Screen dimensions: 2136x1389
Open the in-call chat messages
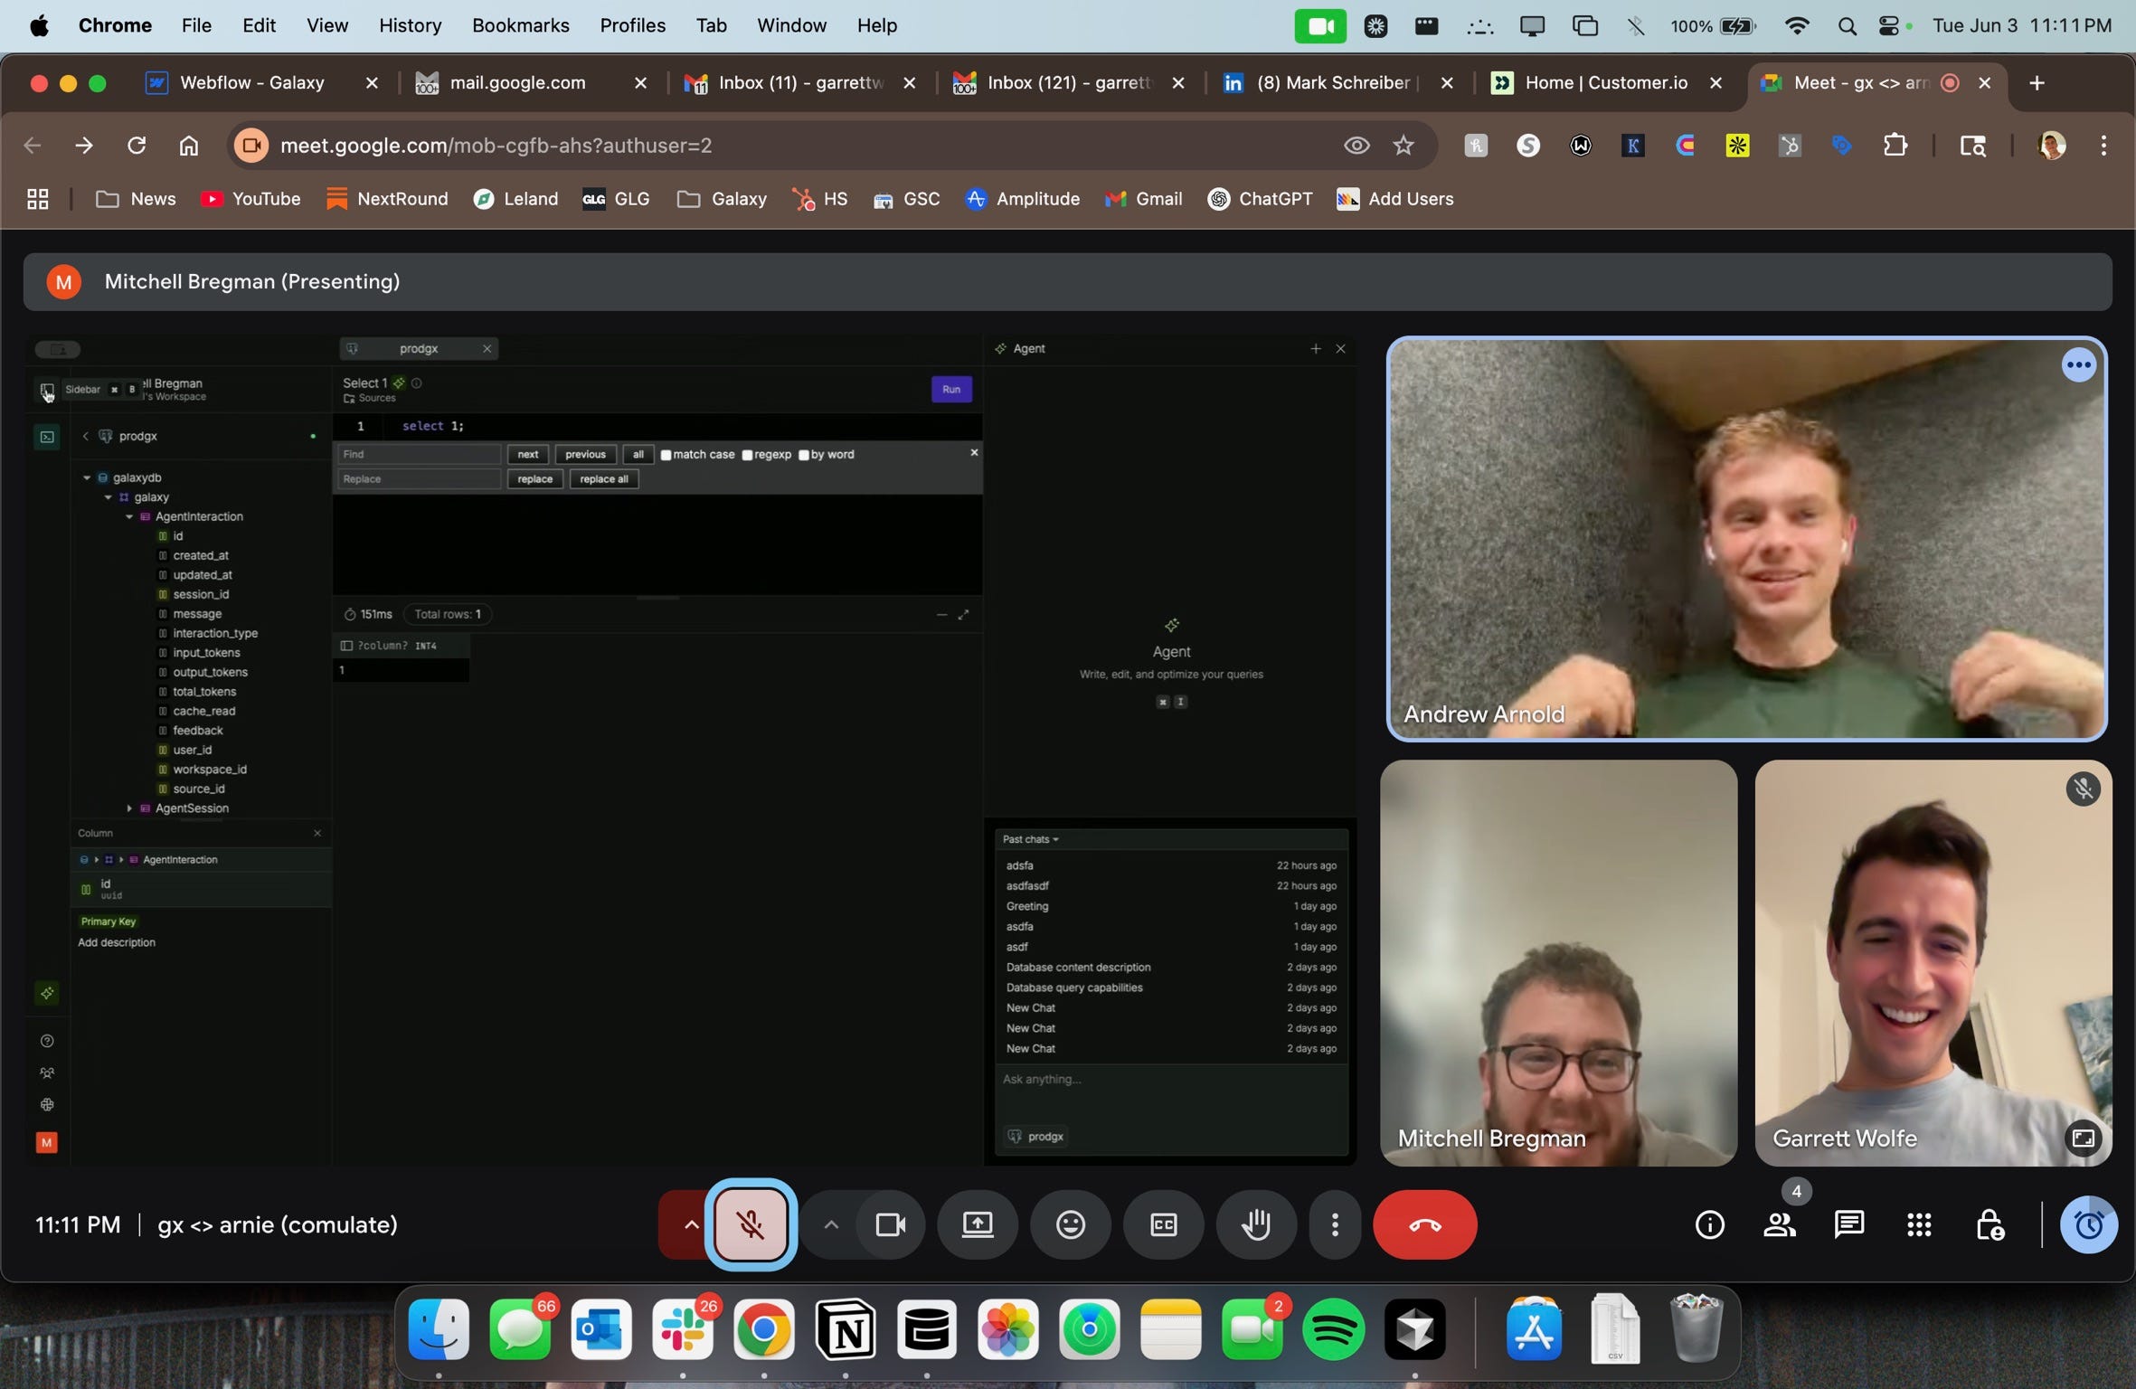click(1848, 1224)
